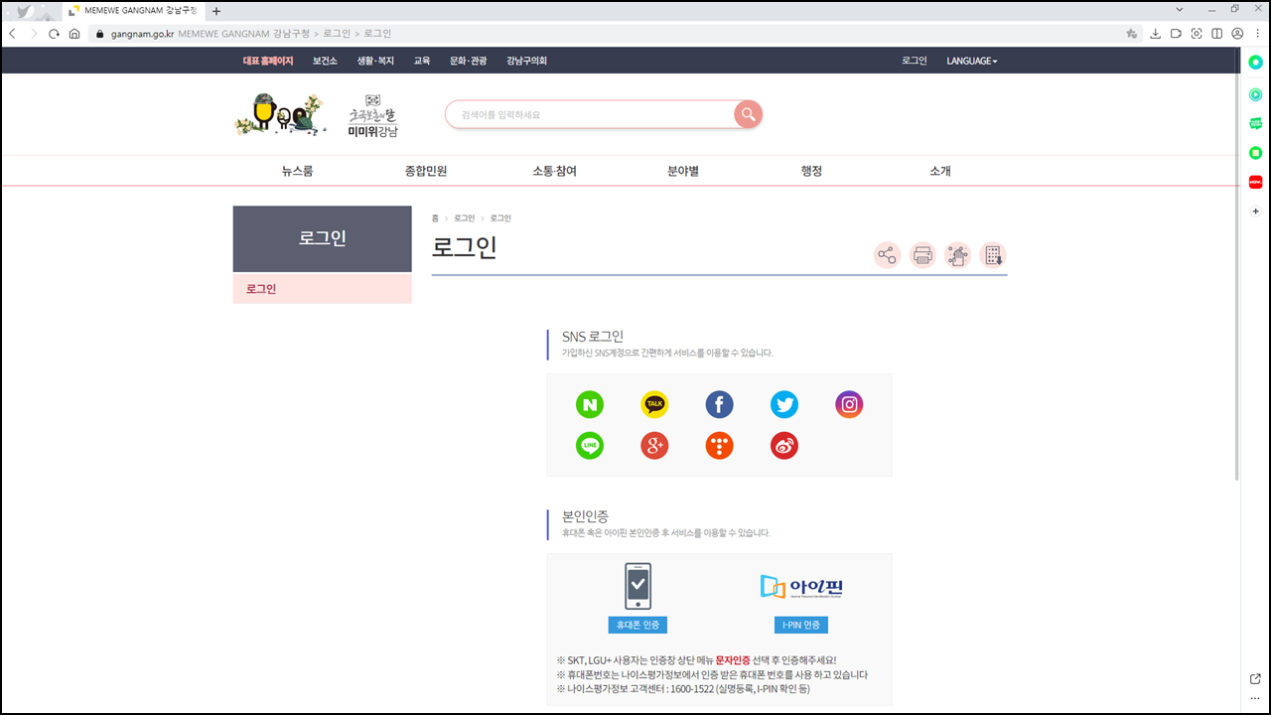Click the magnifier search button
Image resolution: width=1271 pixels, height=715 pixels.
pyautogui.click(x=748, y=114)
